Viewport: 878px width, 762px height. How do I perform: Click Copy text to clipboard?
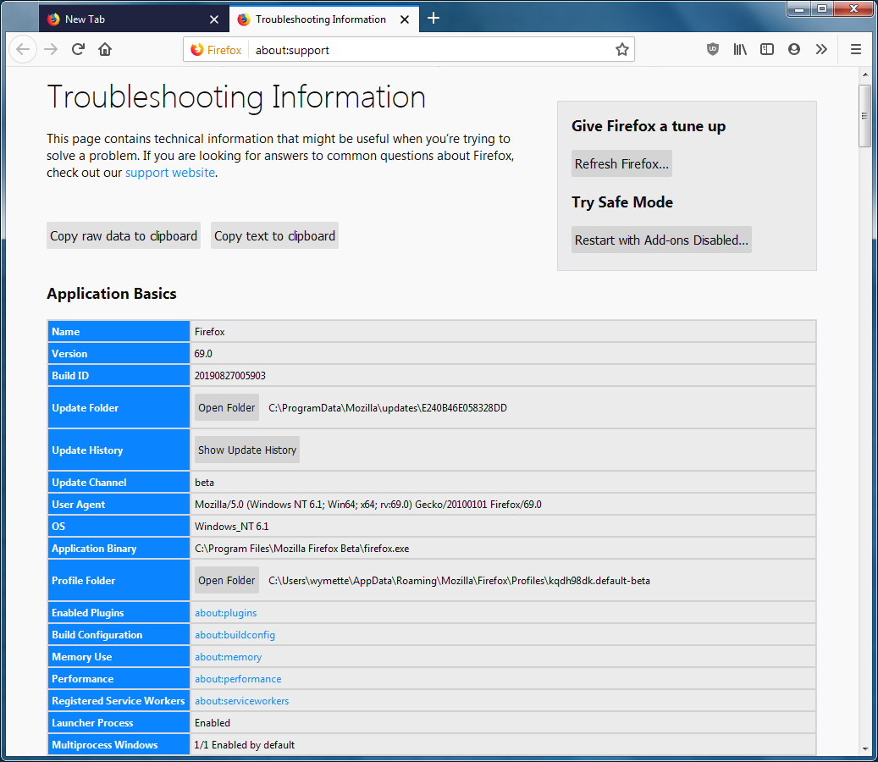275,235
